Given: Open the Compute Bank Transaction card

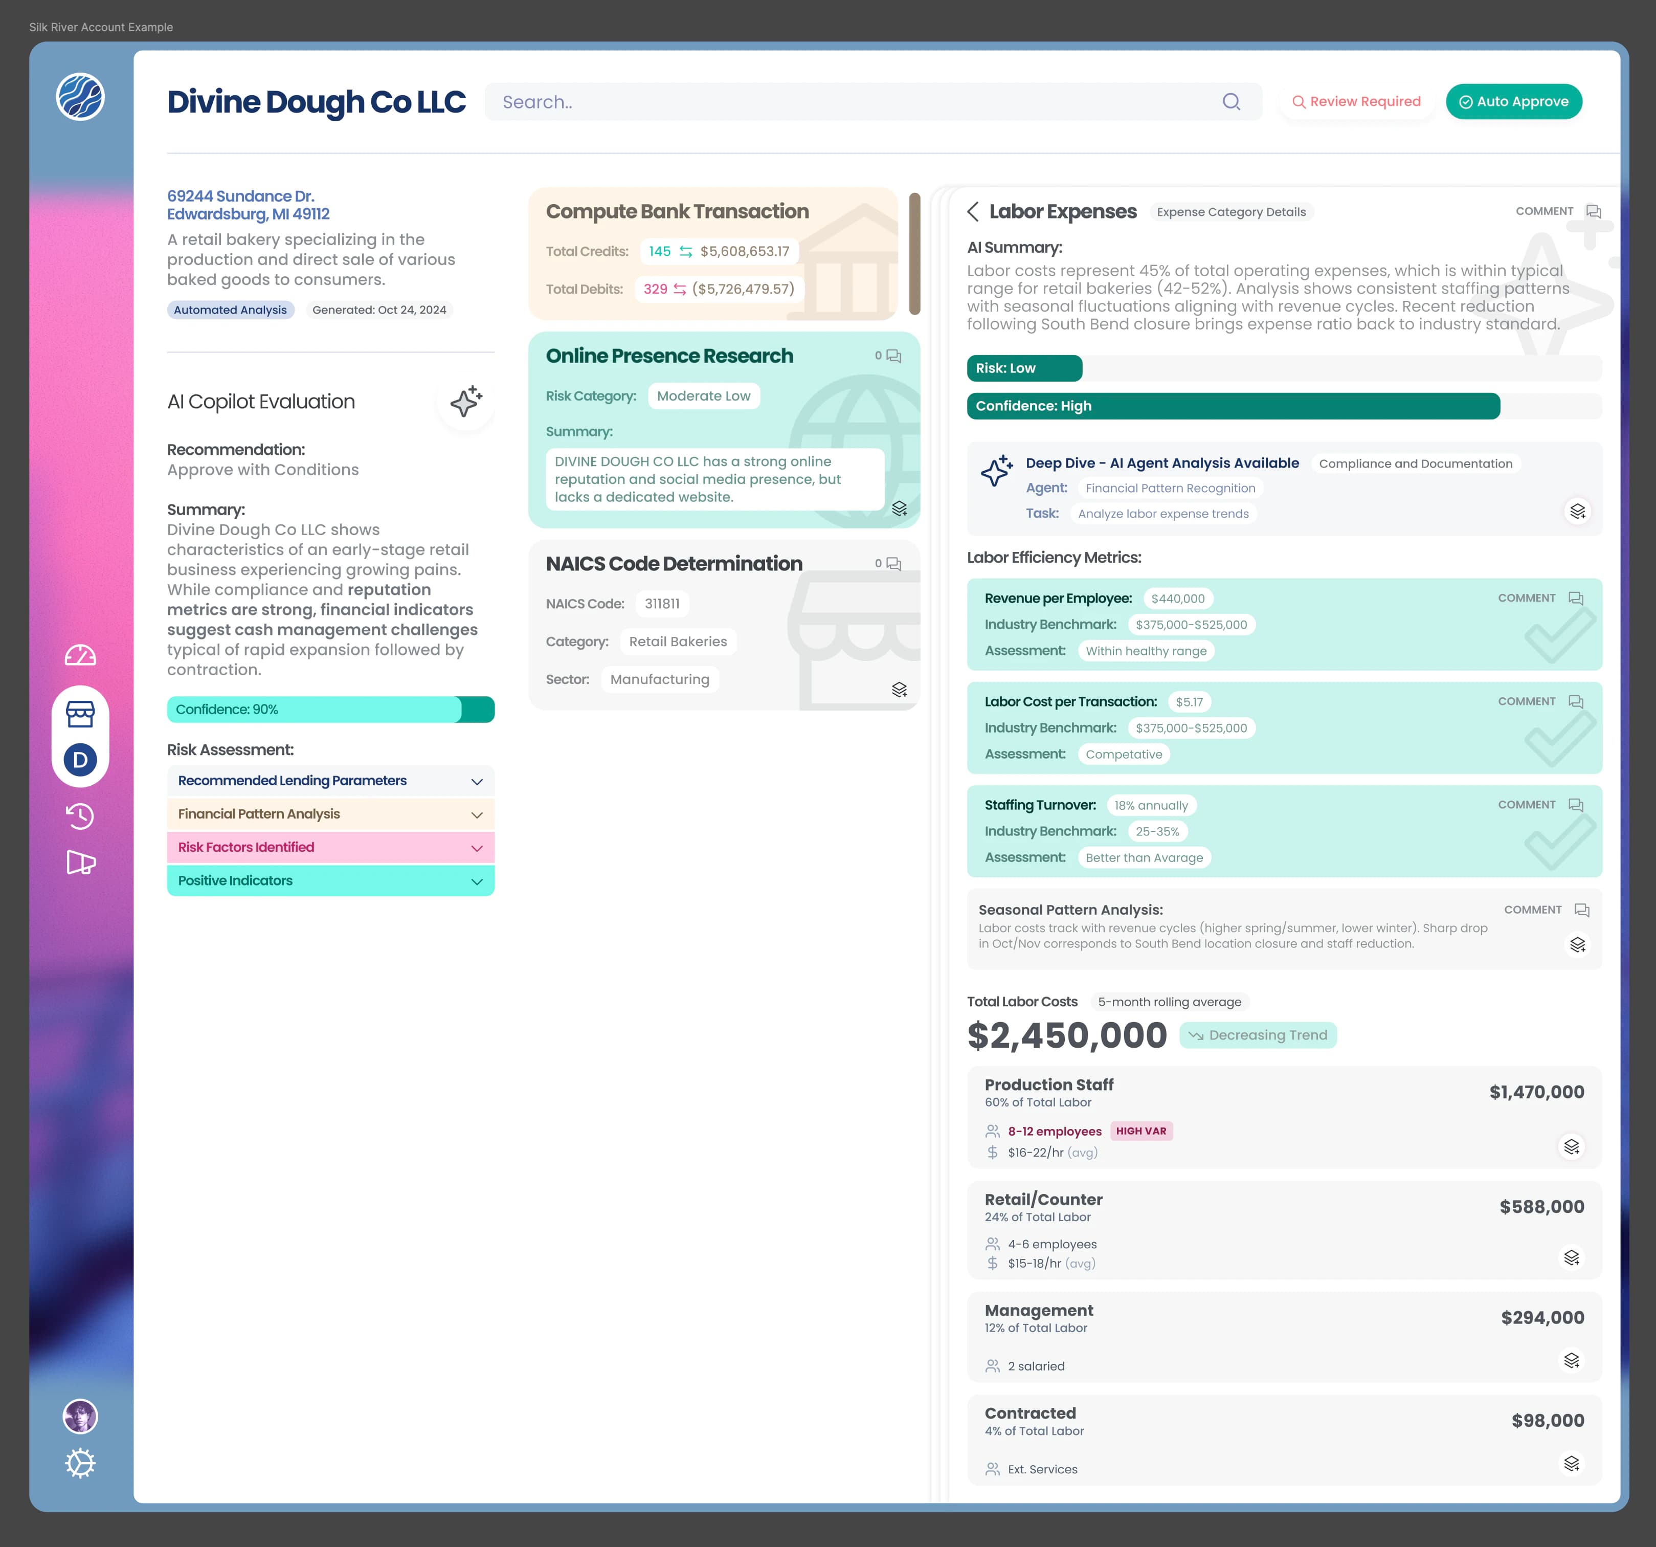Looking at the screenshot, I should click(713, 254).
